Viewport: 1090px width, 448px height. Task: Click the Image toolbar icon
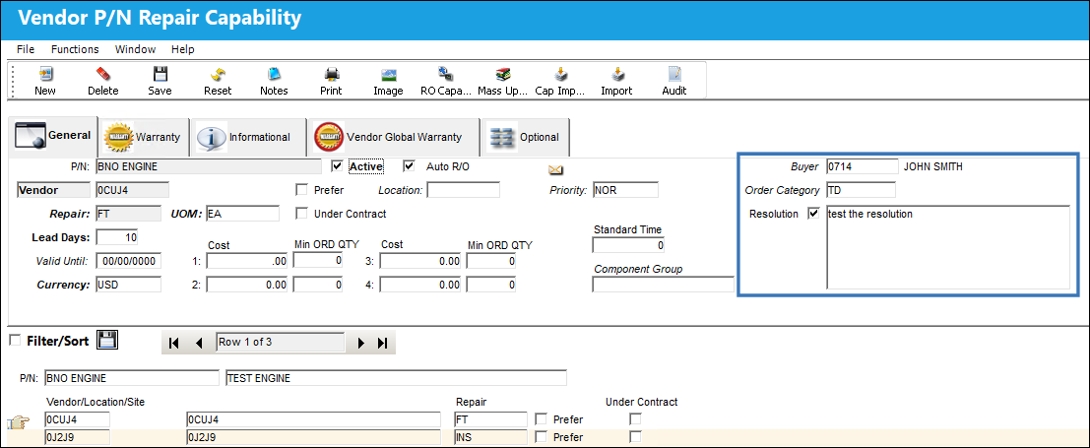pos(389,75)
